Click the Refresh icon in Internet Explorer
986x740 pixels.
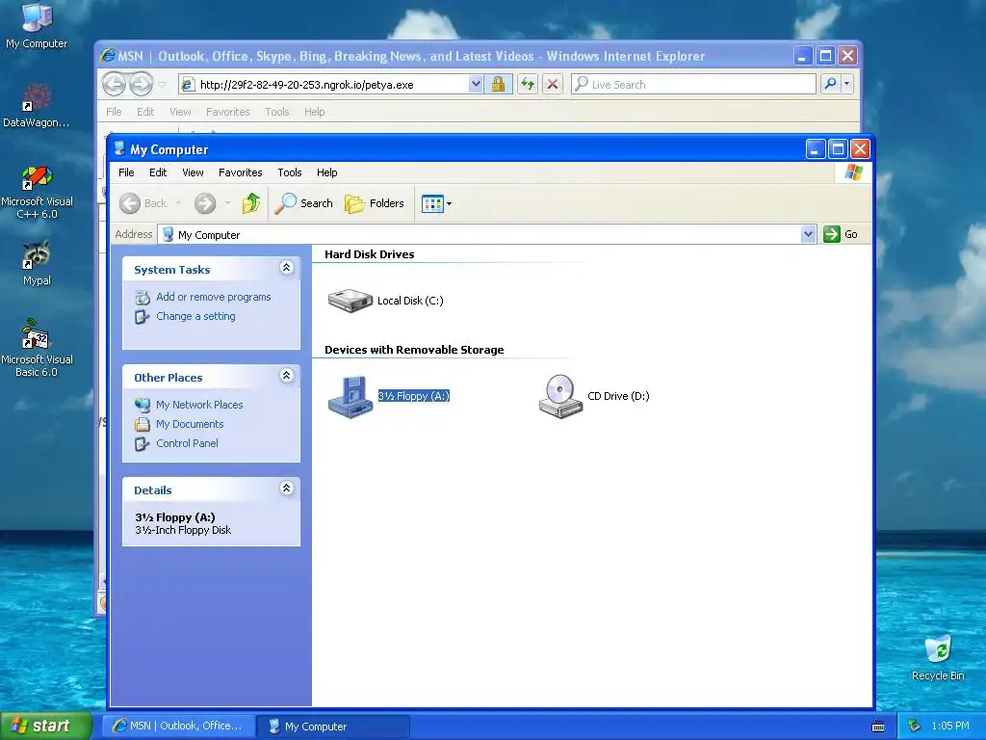pos(528,85)
